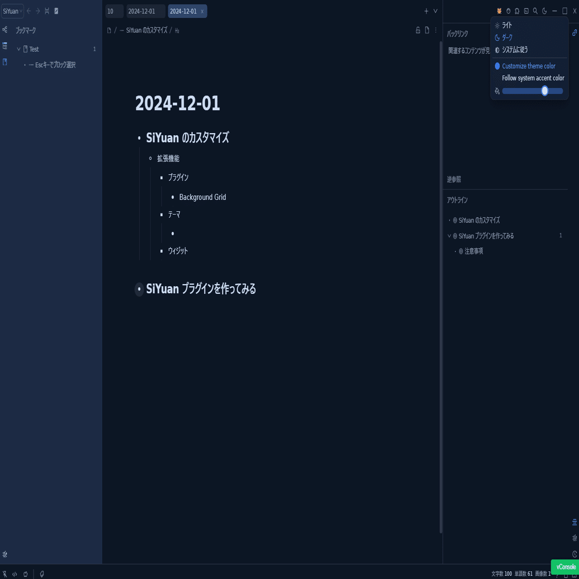The width and height of the screenshot is (579, 579).
Task: Add a new tab with plus icon
Action: [426, 11]
